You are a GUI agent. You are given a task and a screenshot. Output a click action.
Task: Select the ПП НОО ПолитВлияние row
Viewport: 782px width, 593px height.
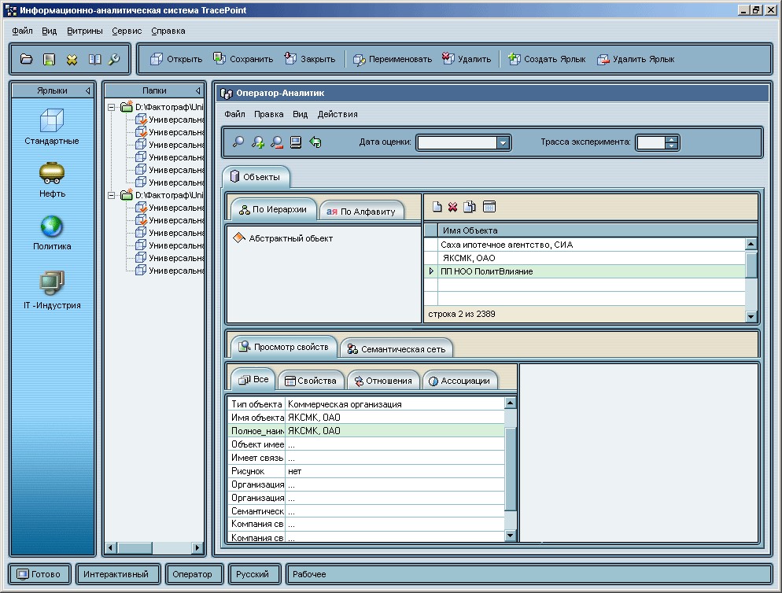[x=585, y=272]
